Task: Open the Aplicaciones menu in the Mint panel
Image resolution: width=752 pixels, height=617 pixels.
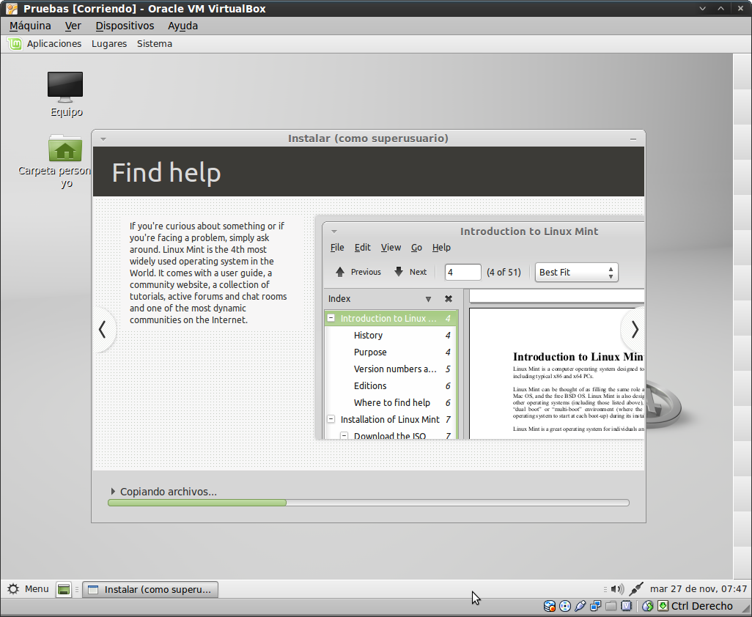Action: [54, 44]
